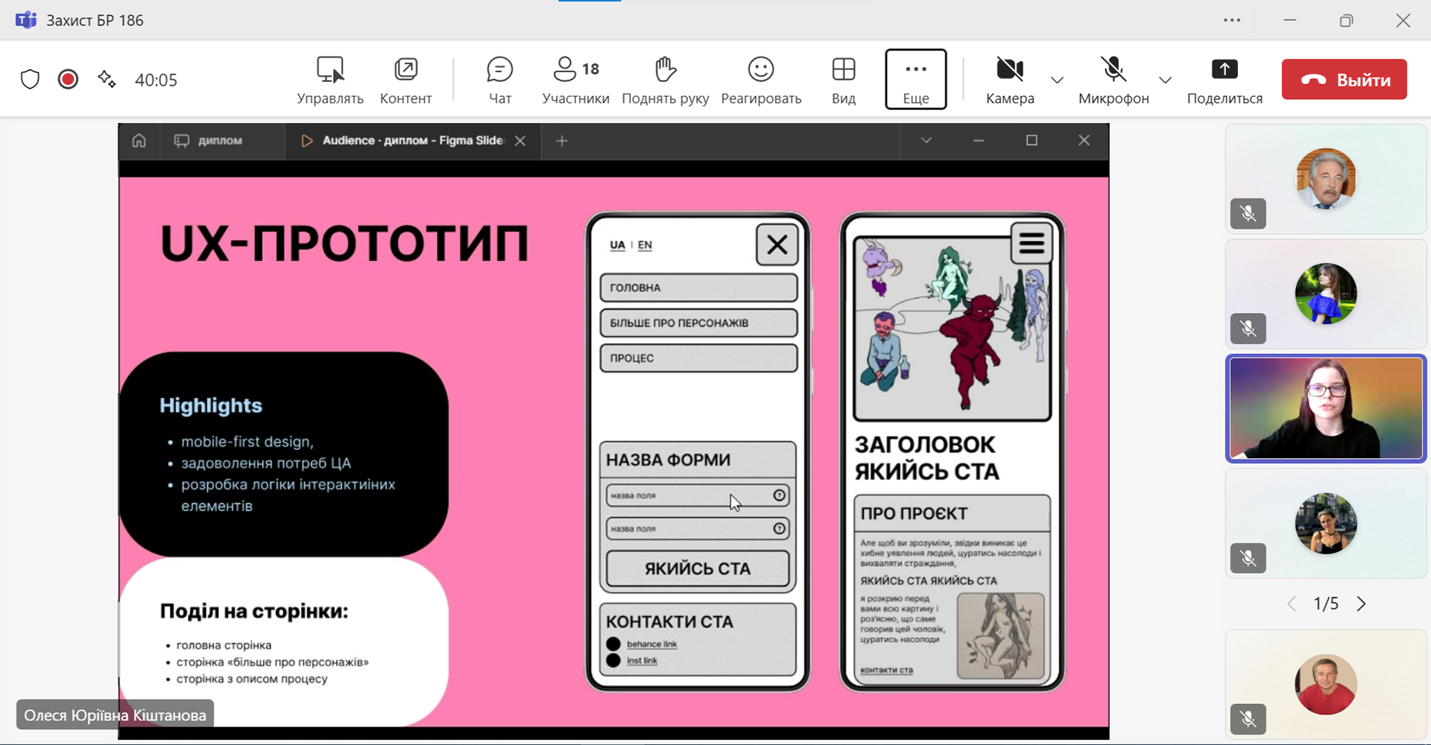Open the Teams window ellipsis menu
Screen dimensions: 1431x745
1232,20
